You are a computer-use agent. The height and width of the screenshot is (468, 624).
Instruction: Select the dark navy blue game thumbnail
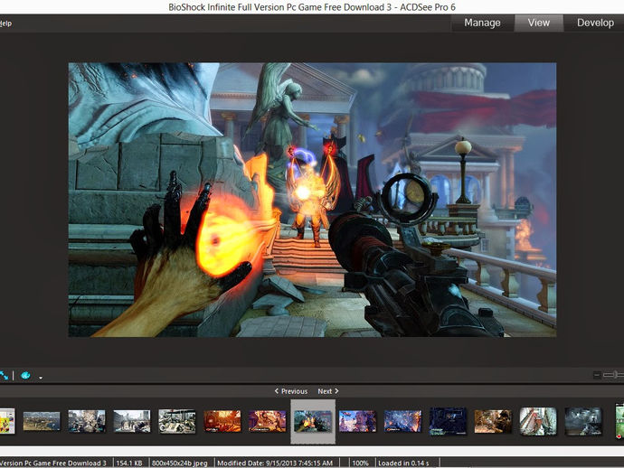448,421
